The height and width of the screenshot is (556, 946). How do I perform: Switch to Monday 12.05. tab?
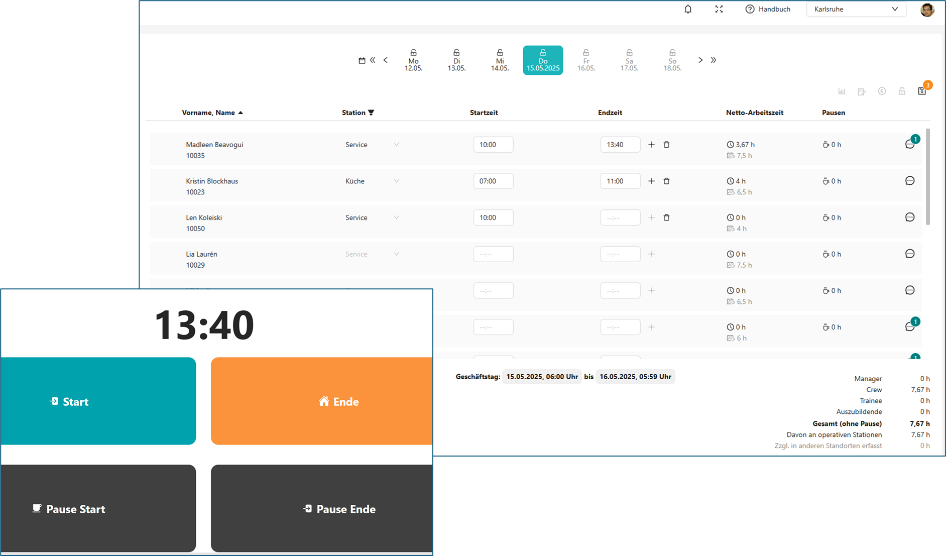coord(413,60)
